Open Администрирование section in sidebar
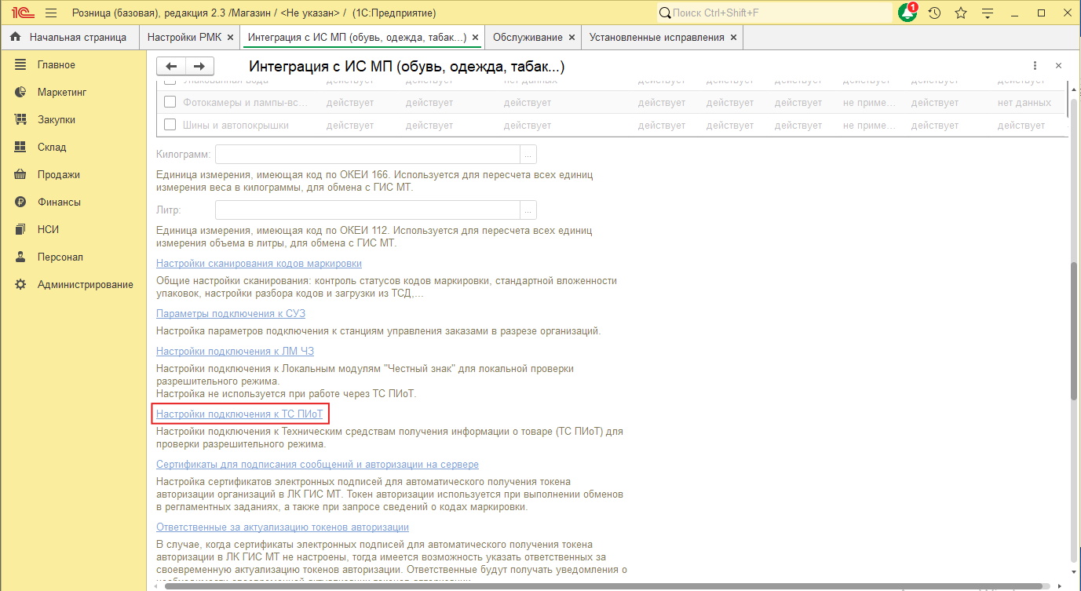 click(x=73, y=284)
